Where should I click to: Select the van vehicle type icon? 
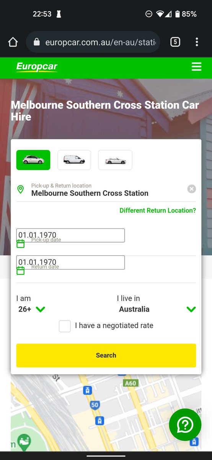coord(74,160)
